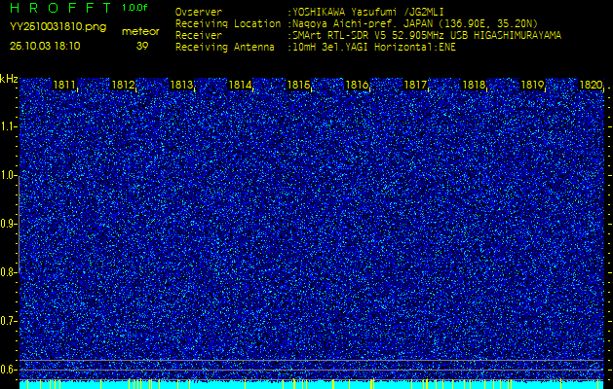Click the HROFFT title text
613x389 pixels.
60,8
